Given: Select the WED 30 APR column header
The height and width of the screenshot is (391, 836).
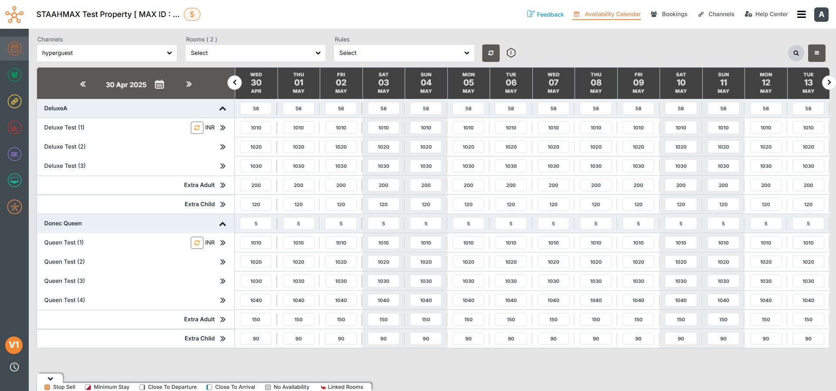Looking at the screenshot, I should point(256,83).
